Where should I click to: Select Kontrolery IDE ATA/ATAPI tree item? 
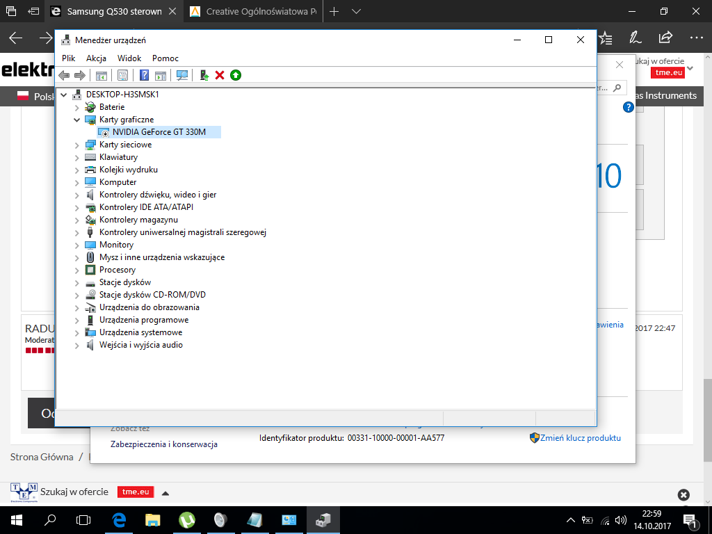click(146, 207)
